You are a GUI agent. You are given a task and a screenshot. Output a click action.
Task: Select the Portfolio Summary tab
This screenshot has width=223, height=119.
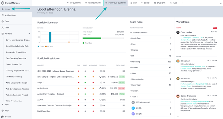pos(115,3)
